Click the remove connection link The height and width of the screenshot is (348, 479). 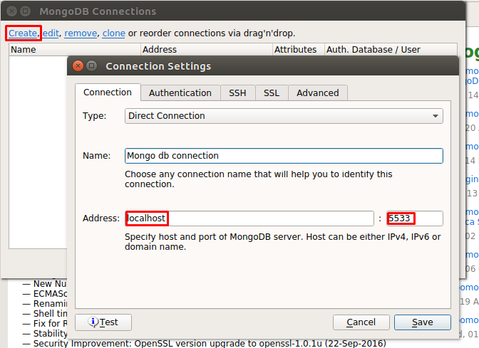81,33
